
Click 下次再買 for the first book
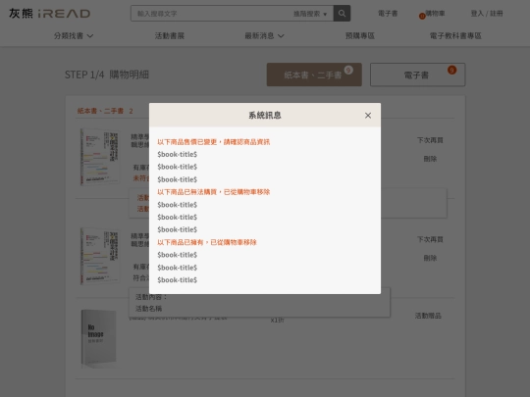(430, 140)
